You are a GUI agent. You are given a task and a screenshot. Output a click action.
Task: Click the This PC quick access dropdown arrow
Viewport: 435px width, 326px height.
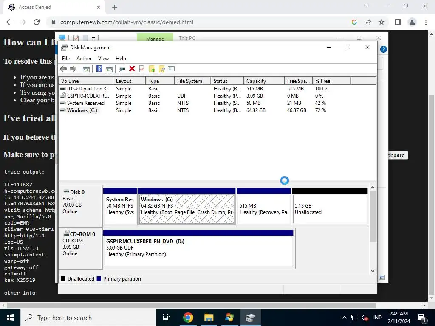(93, 38)
